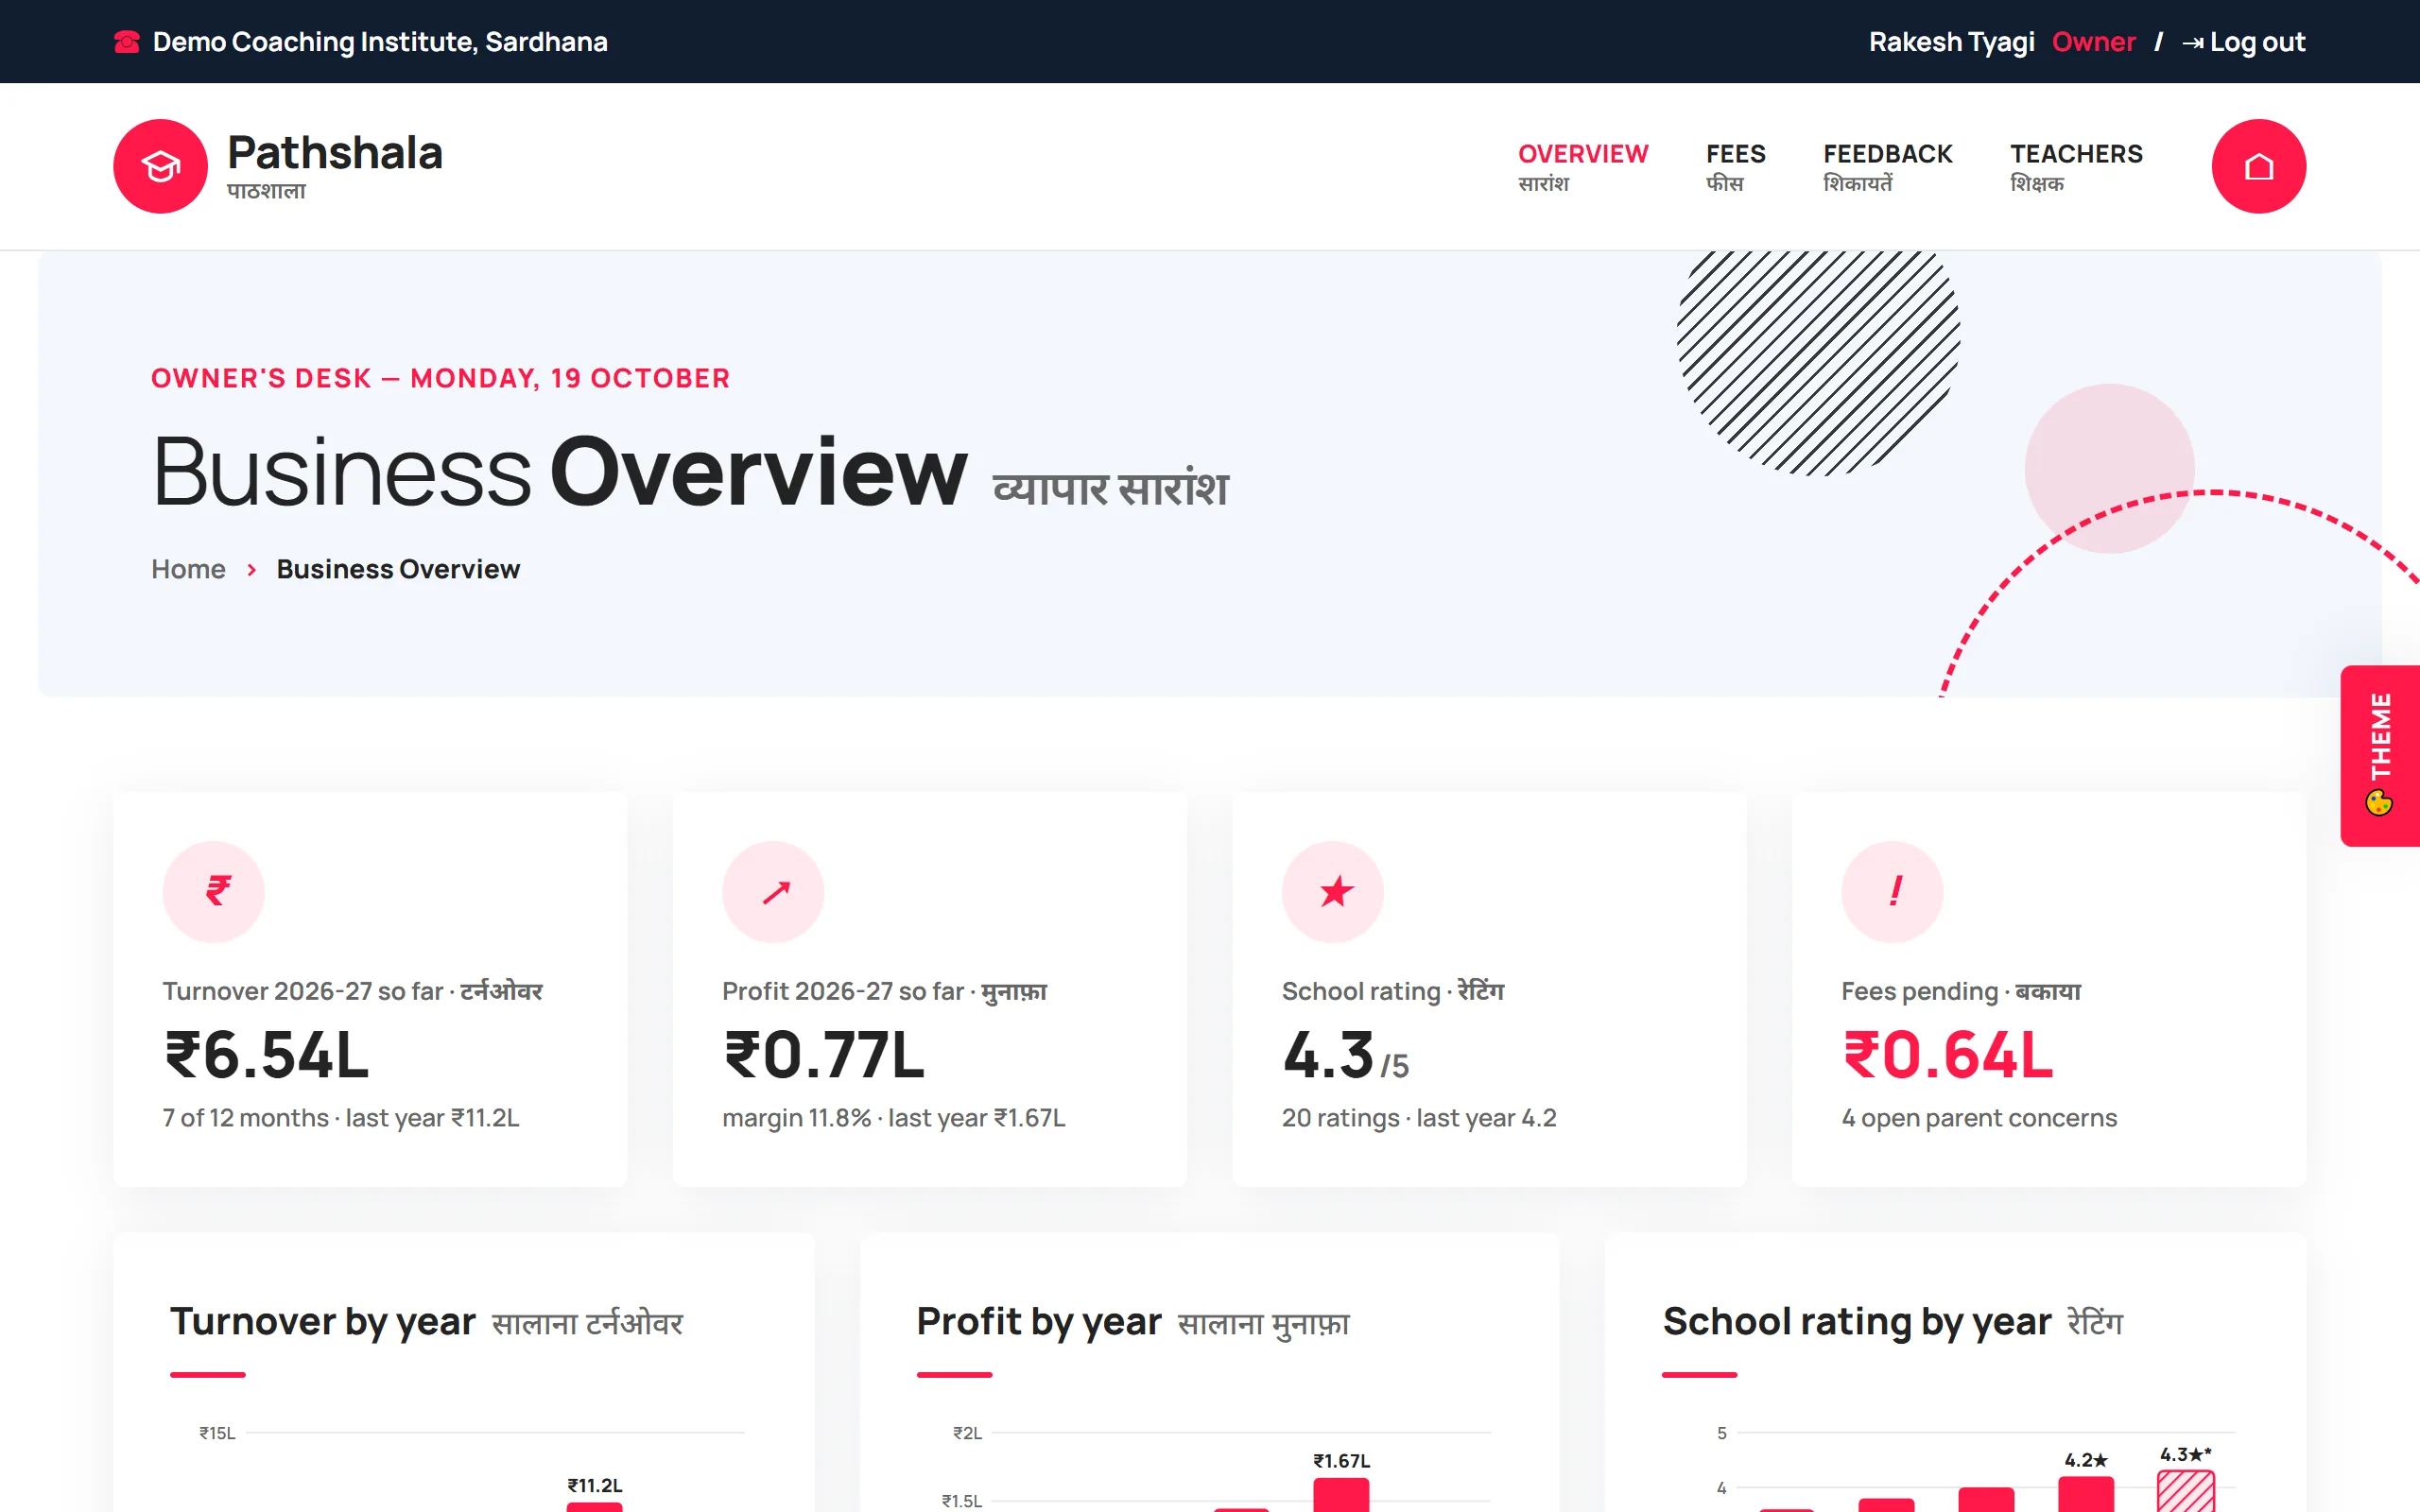Screen dimensions: 2420x1512
Task: Click the ₹1.67L bar label in profit chart
Action: [1341, 1461]
